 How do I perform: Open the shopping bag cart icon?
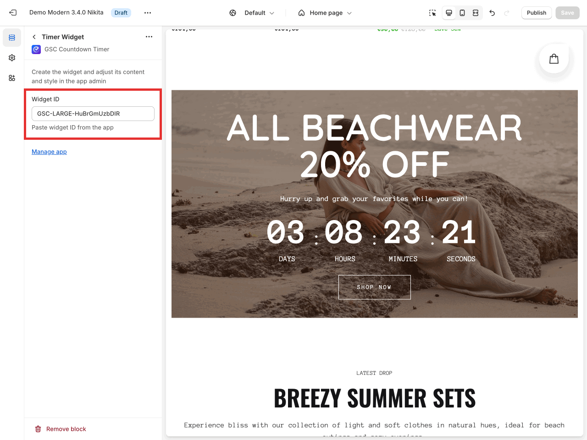tap(554, 59)
